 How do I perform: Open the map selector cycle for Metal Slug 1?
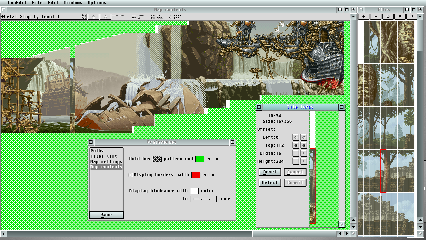pyautogui.click(x=84, y=17)
